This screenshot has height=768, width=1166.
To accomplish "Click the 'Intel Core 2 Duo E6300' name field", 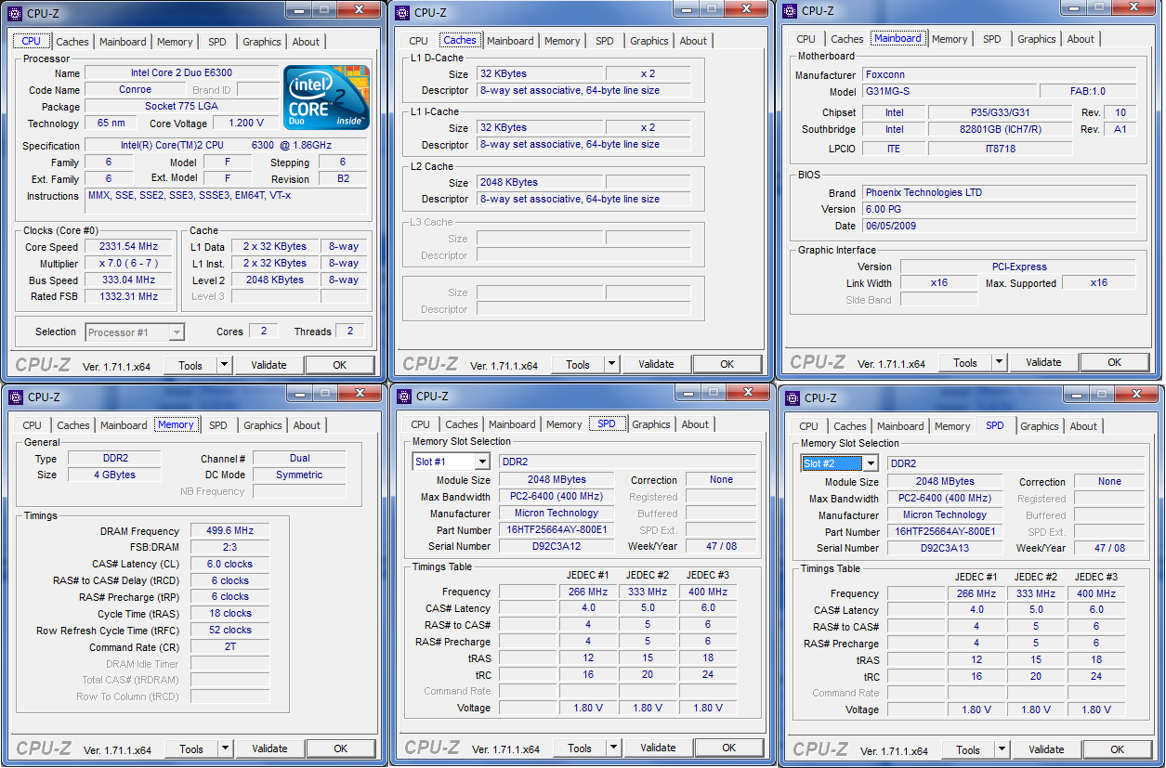I will tap(181, 73).
